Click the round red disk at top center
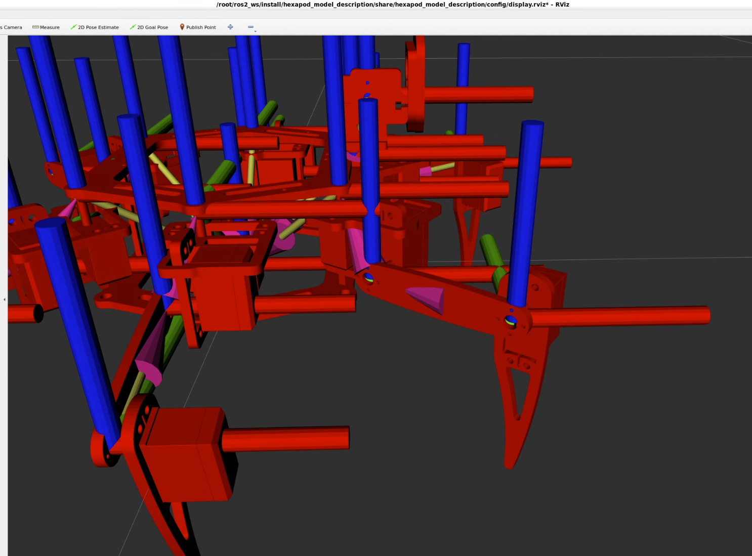This screenshot has height=556, width=752. pyautogui.click(x=416, y=86)
